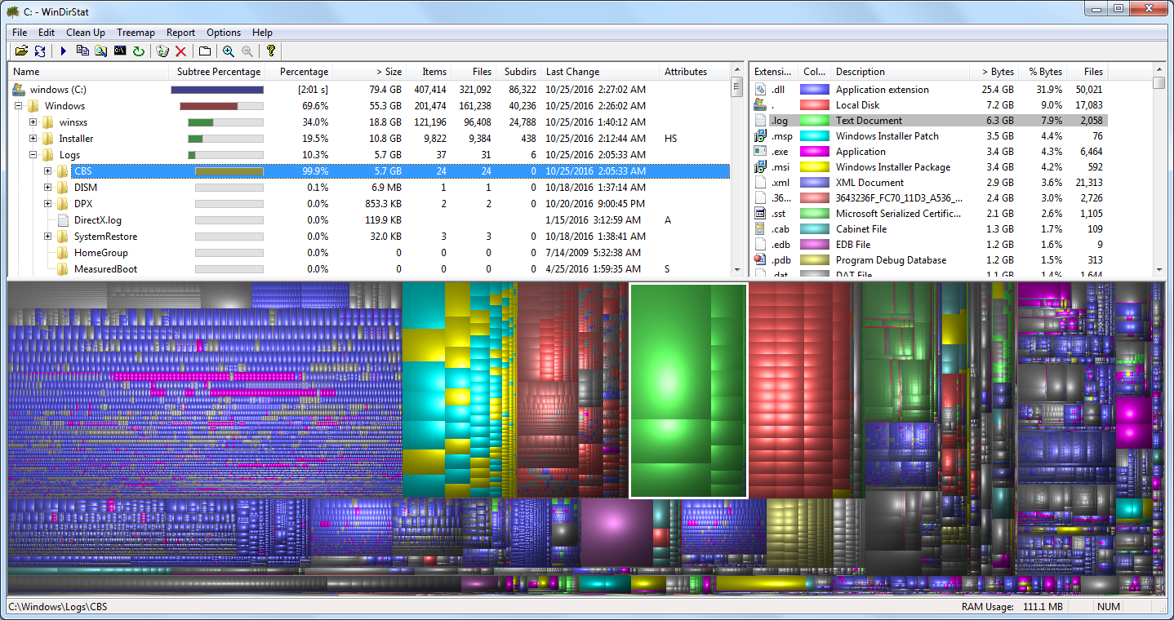Sort by Attributes column header
The height and width of the screenshot is (620, 1174).
point(692,72)
